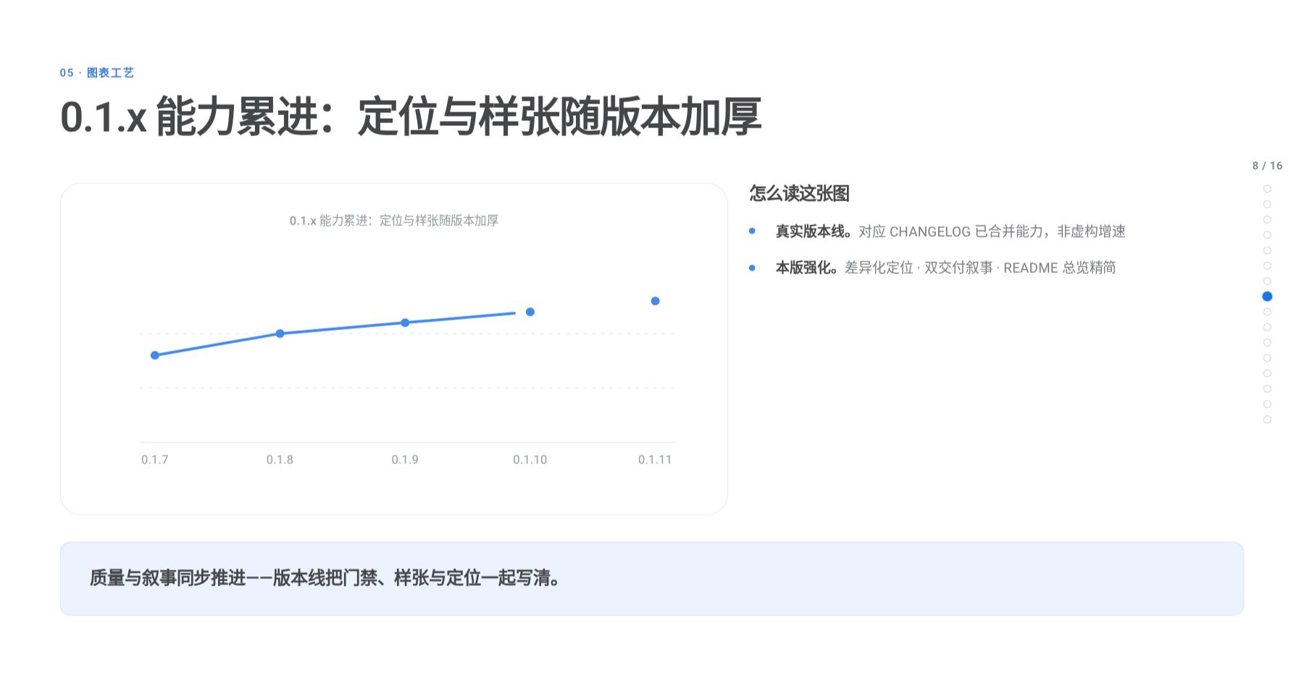Jump to slide 1 via first navigation dot

pos(1267,189)
